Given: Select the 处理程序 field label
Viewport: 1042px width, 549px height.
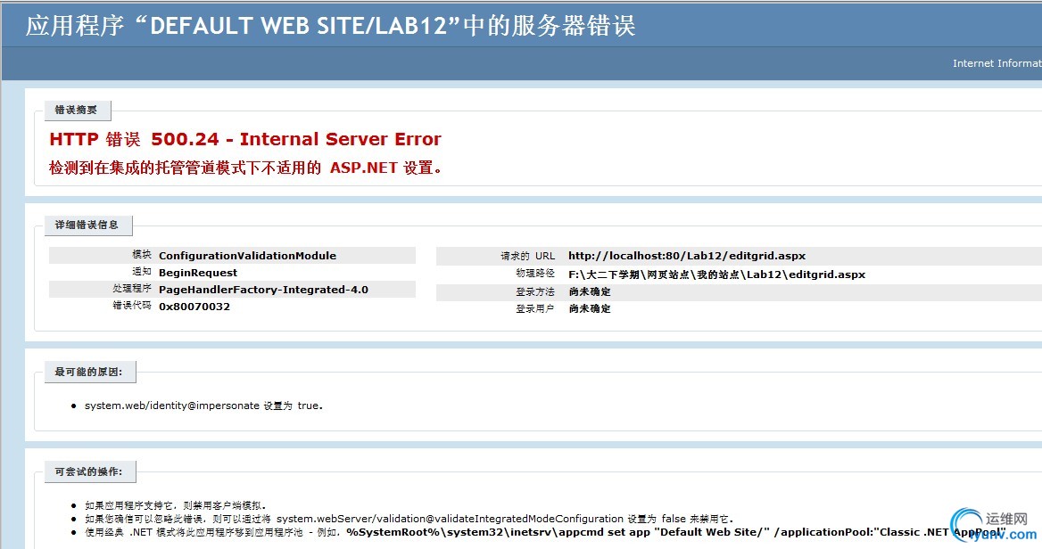Looking at the screenshot, I should 131,289.
